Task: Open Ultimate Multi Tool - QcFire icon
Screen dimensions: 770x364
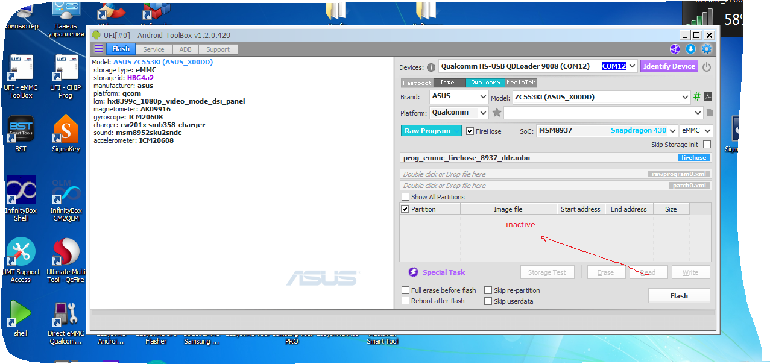Action: pos(66,260)
